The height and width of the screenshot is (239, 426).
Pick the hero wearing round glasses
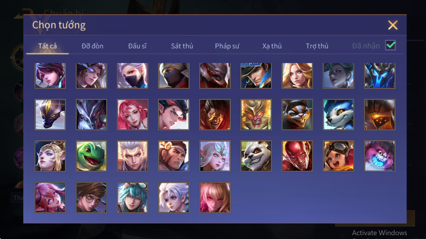[x=92, y=197]
